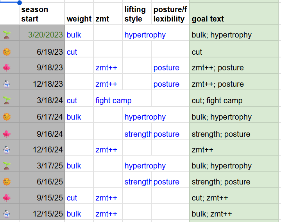Click the 'strength' cell in the 6/16/25 row
Image resolution: width=281 pixels, height=222 pixels.
coord(137,182)
